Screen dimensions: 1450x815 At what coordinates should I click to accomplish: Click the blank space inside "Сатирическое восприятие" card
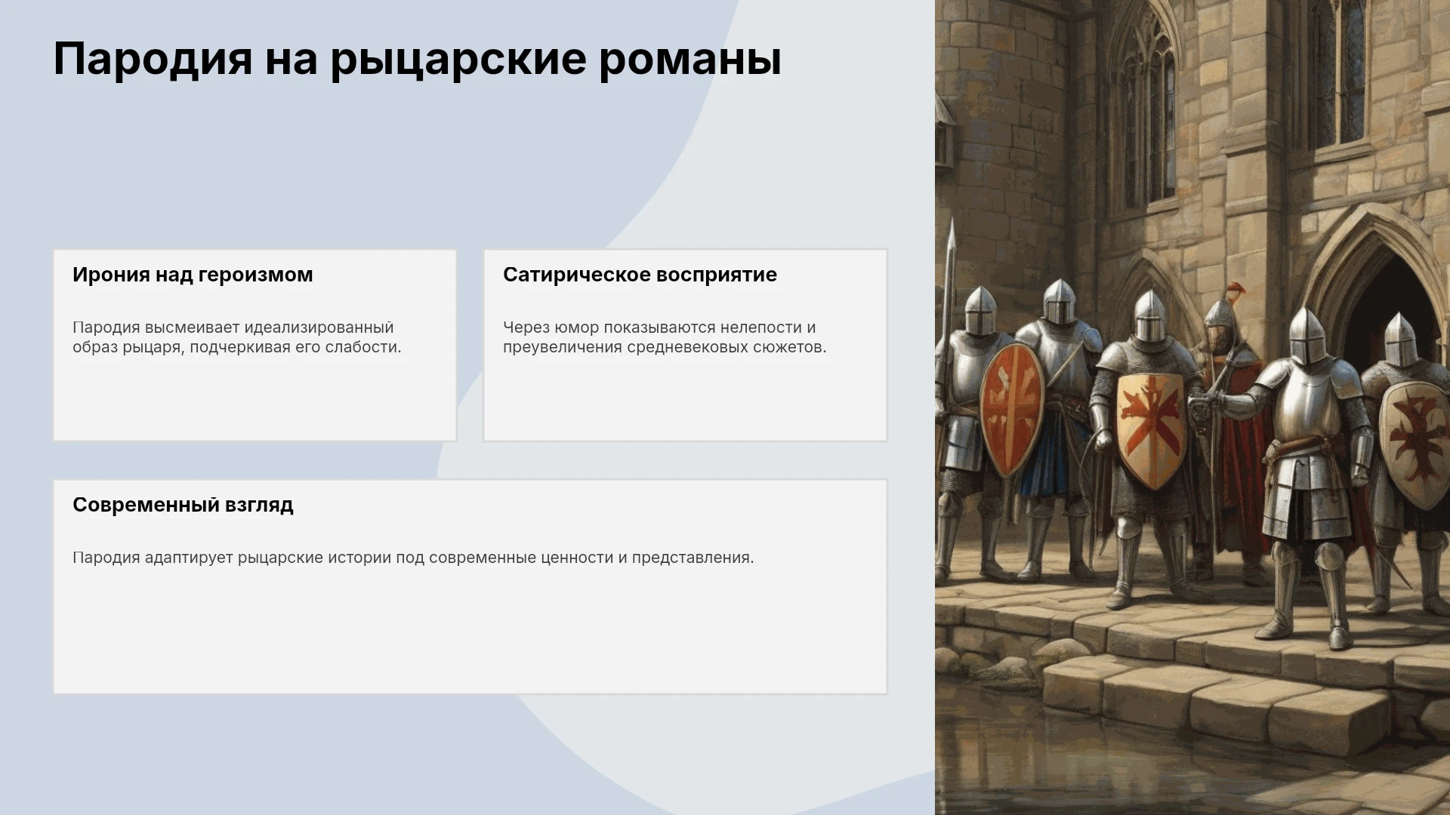tap(685, 400)
